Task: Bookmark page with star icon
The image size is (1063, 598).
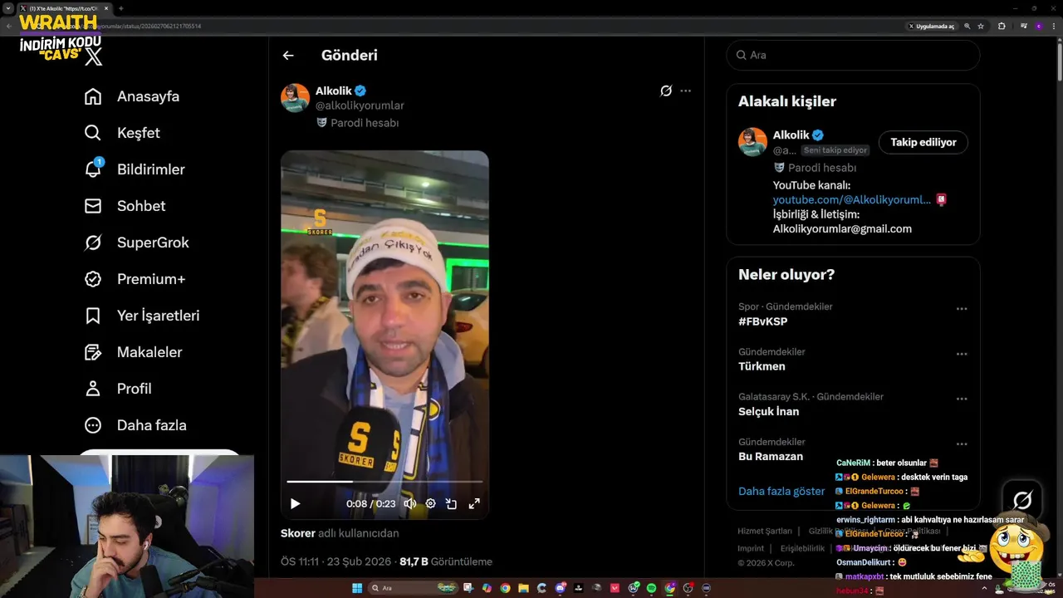Action: (981, 26)
